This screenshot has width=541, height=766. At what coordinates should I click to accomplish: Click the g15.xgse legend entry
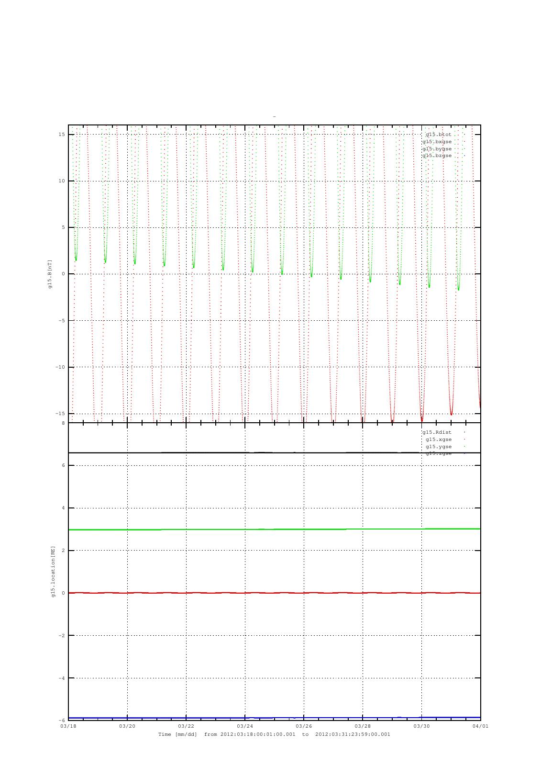click(x=439, y=439)
